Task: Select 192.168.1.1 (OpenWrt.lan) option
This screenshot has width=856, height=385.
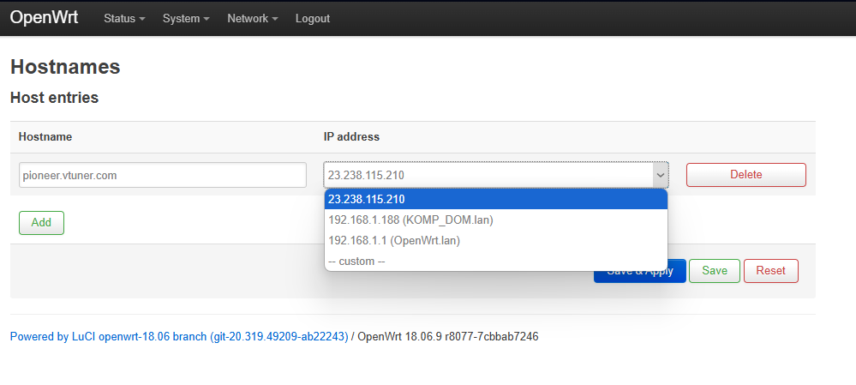Action: (x=496, y=240)
